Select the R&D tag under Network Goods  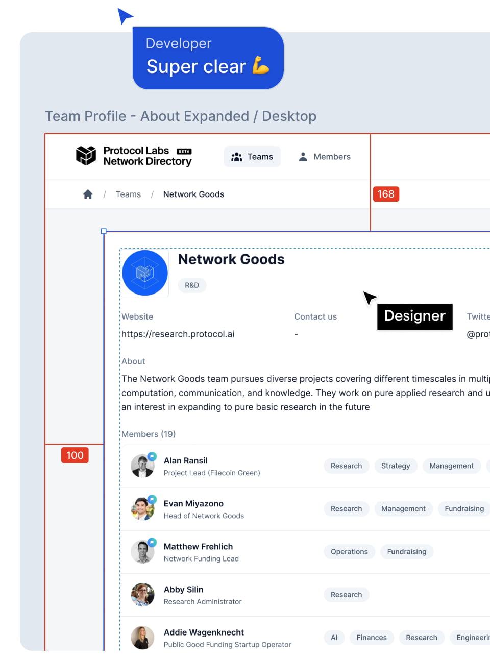coord(192,285)
